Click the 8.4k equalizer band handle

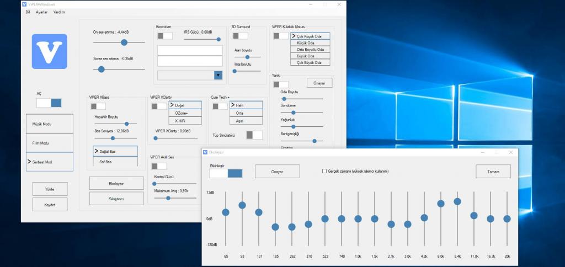click(457, 201)
